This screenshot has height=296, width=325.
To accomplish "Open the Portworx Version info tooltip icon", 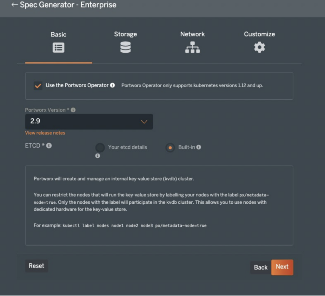I will tap(73, 110).
